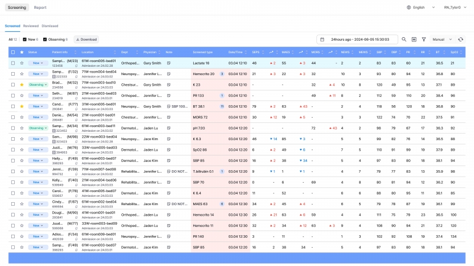Screen dimensions: 474x266
Task: Check the select-all checkbox in table header
Action: point(13,53)
